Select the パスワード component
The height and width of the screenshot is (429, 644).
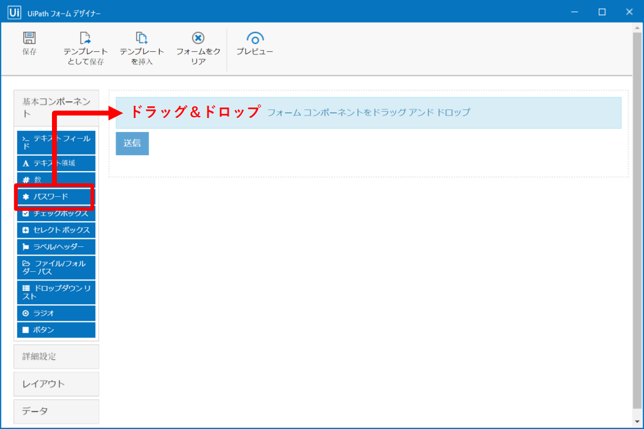[x=56, y=196]
